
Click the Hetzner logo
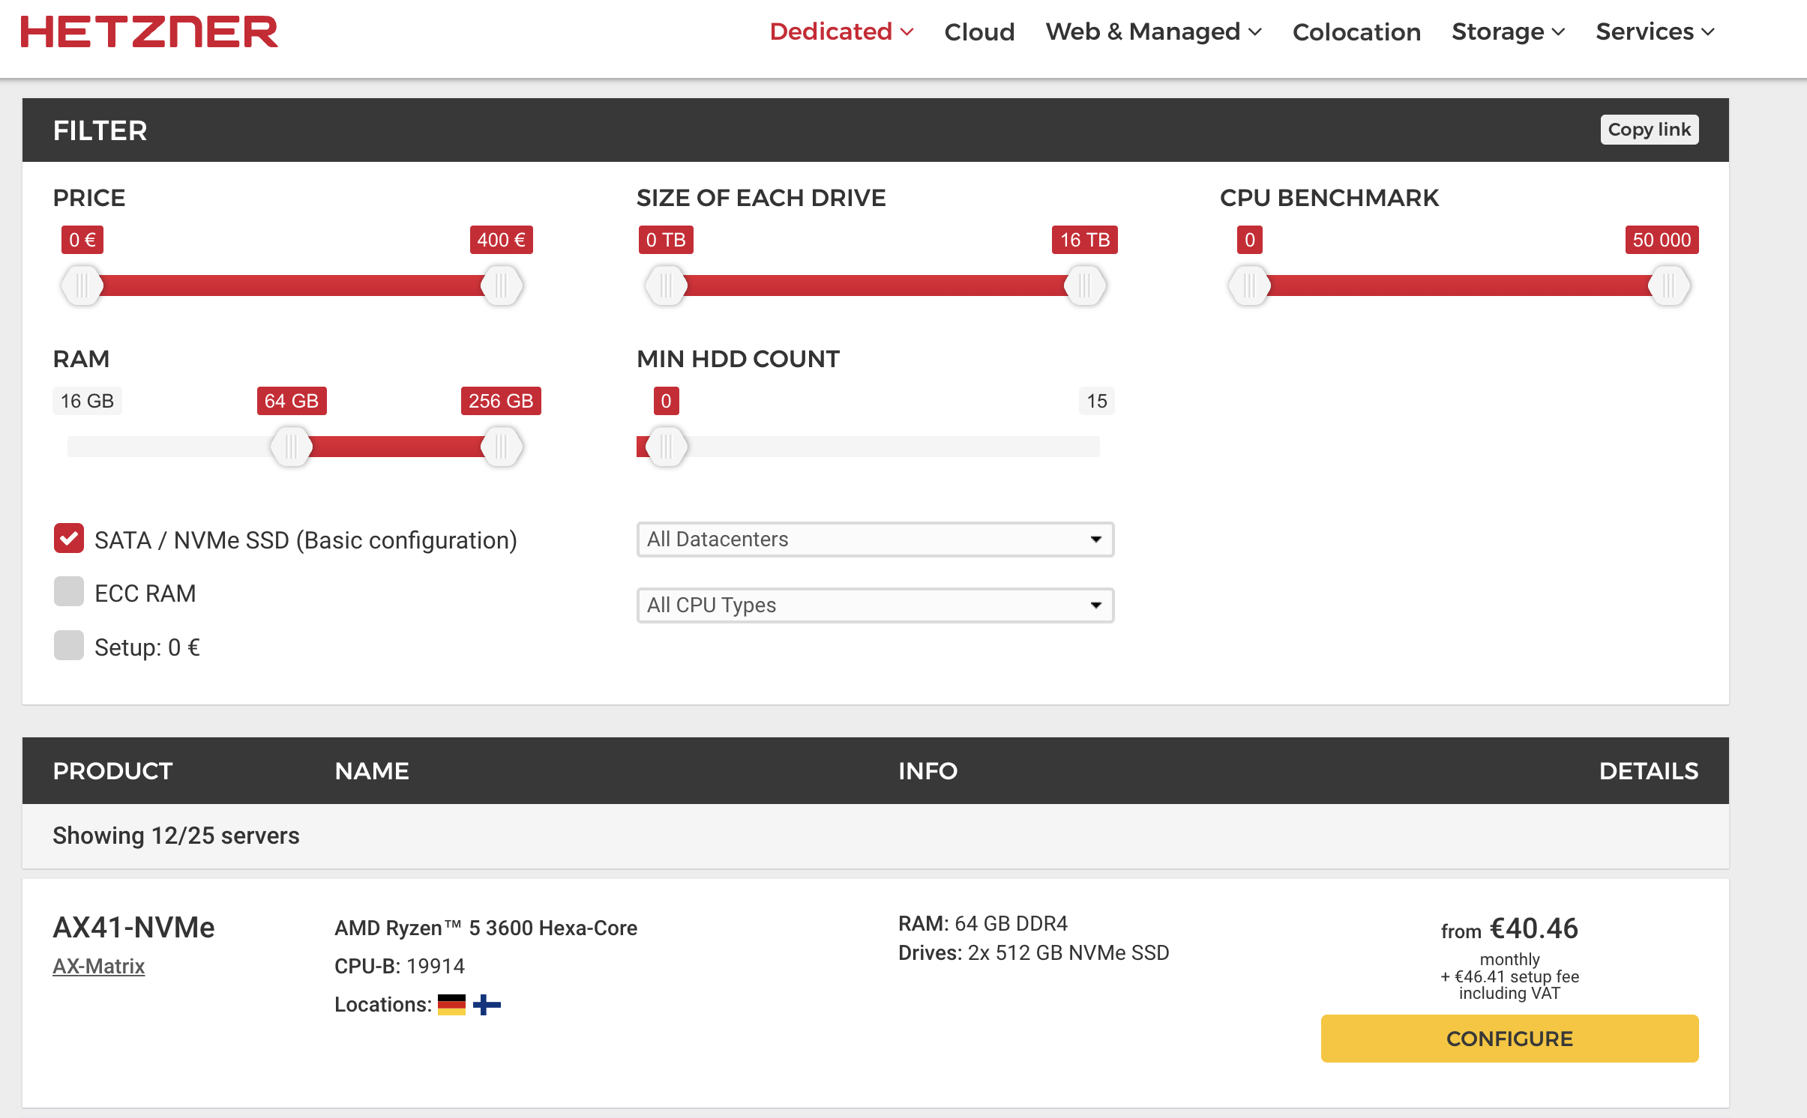point(149,32)
